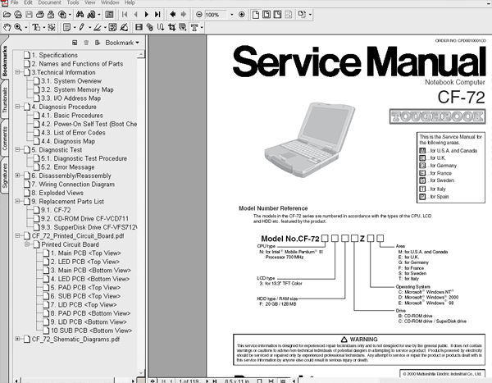Click the New Bookmark icon in the palette

tap(75, 43)
